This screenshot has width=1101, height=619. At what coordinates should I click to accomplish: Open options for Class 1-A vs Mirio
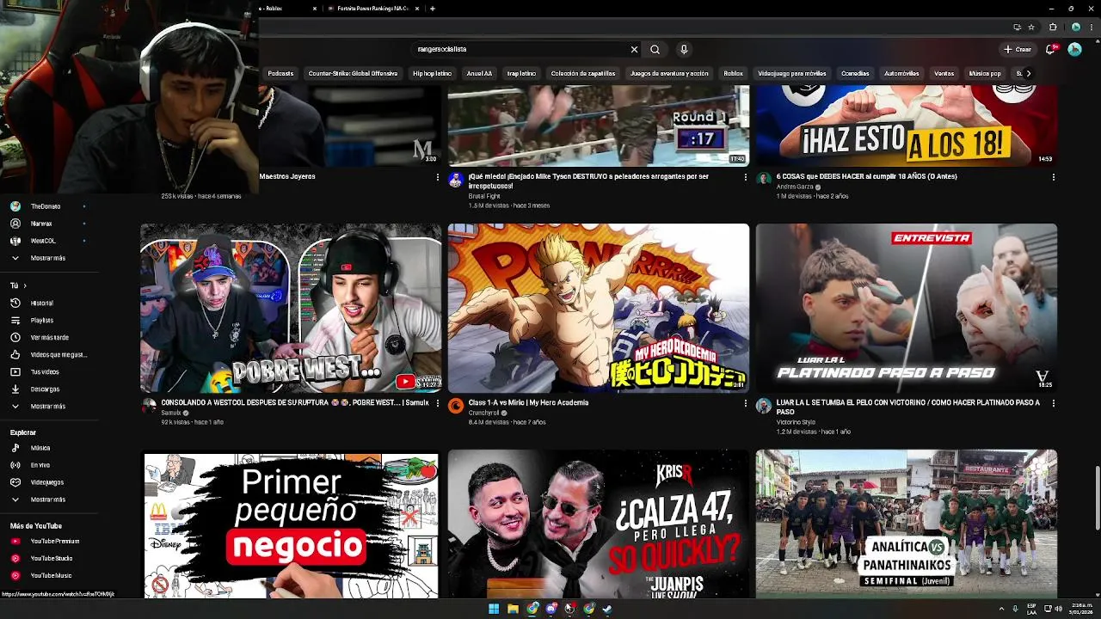(x=746, y=402)
